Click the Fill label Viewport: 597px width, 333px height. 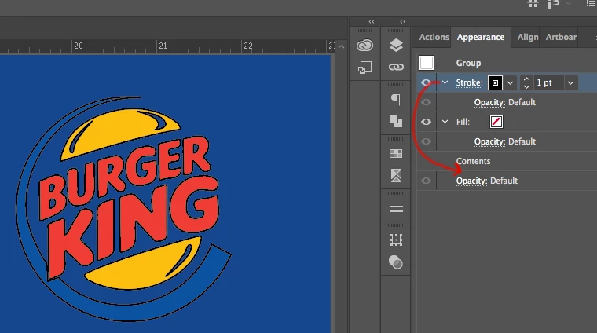pos(463,123)
